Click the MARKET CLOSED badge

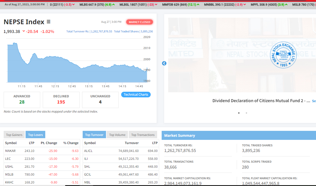tap(139, 22)
